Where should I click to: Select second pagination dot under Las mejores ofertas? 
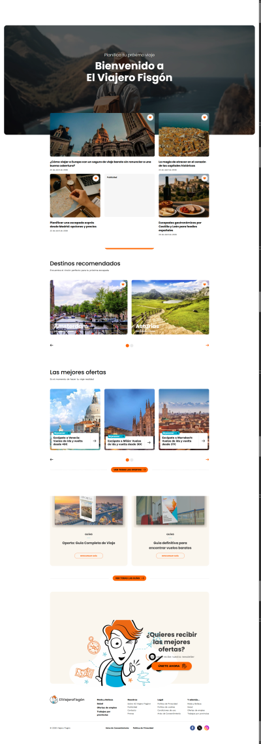click(132, 460)
